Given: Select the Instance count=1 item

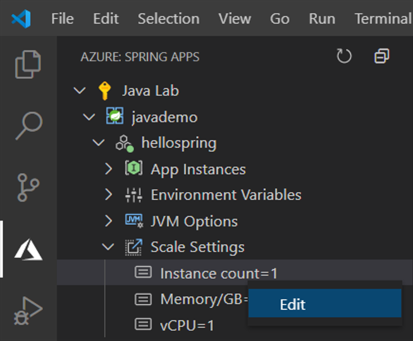Looking at the screenshot, I should pyautogui.click(x=218, y=273).
